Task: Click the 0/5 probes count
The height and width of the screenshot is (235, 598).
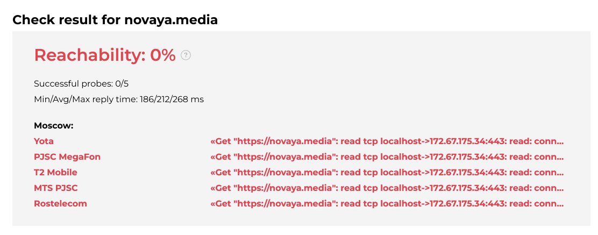Action: (x=122, y=83)
